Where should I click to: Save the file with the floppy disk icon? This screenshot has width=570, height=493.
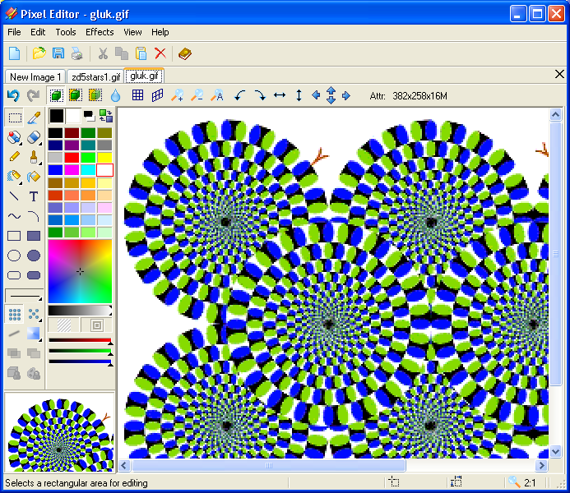58,53
